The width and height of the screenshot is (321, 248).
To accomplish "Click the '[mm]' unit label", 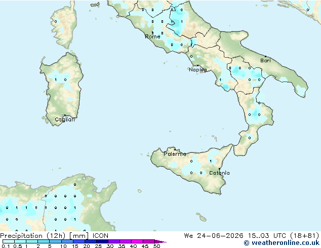I will (79, 236).
